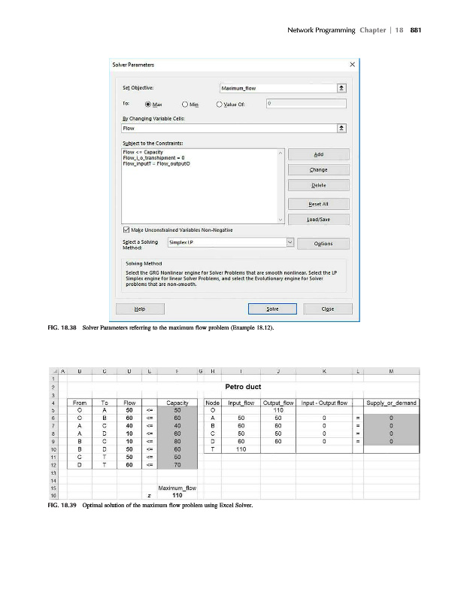This screenshot has width=470, height=602.
Task: Open the Load/Save dialog
Action: point(318,219)
